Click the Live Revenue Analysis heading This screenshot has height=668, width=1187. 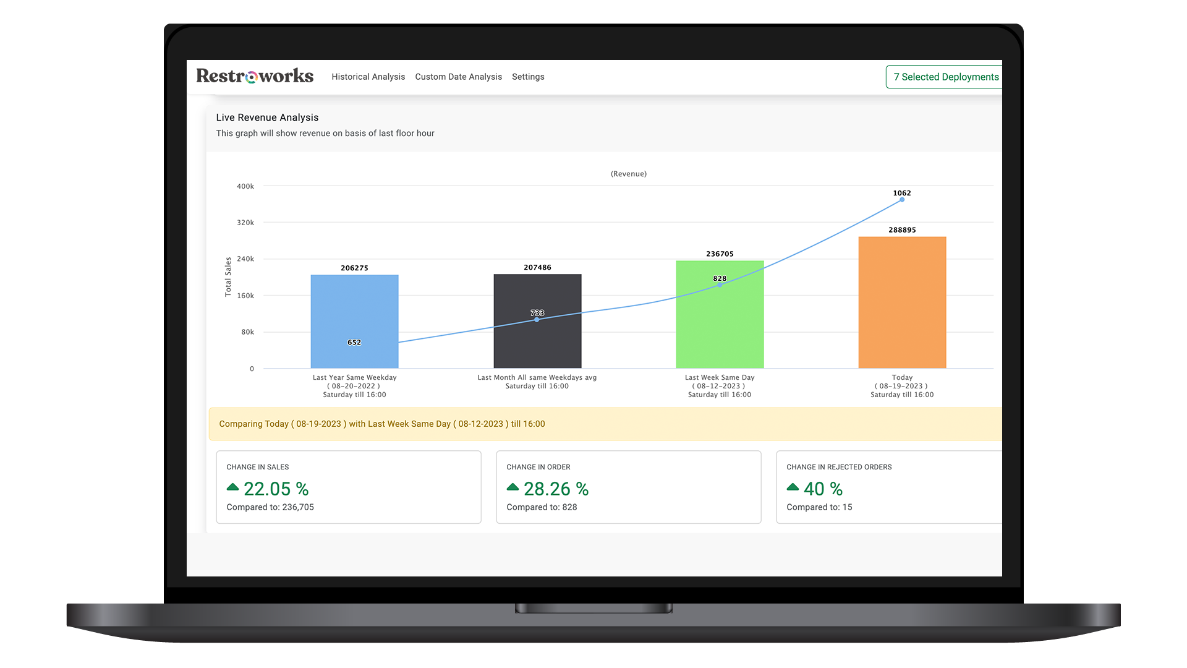267,118
